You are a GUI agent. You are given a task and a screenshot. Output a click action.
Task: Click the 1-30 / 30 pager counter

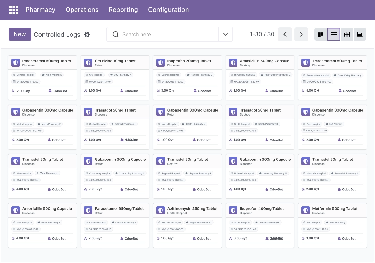coord(262,34)
